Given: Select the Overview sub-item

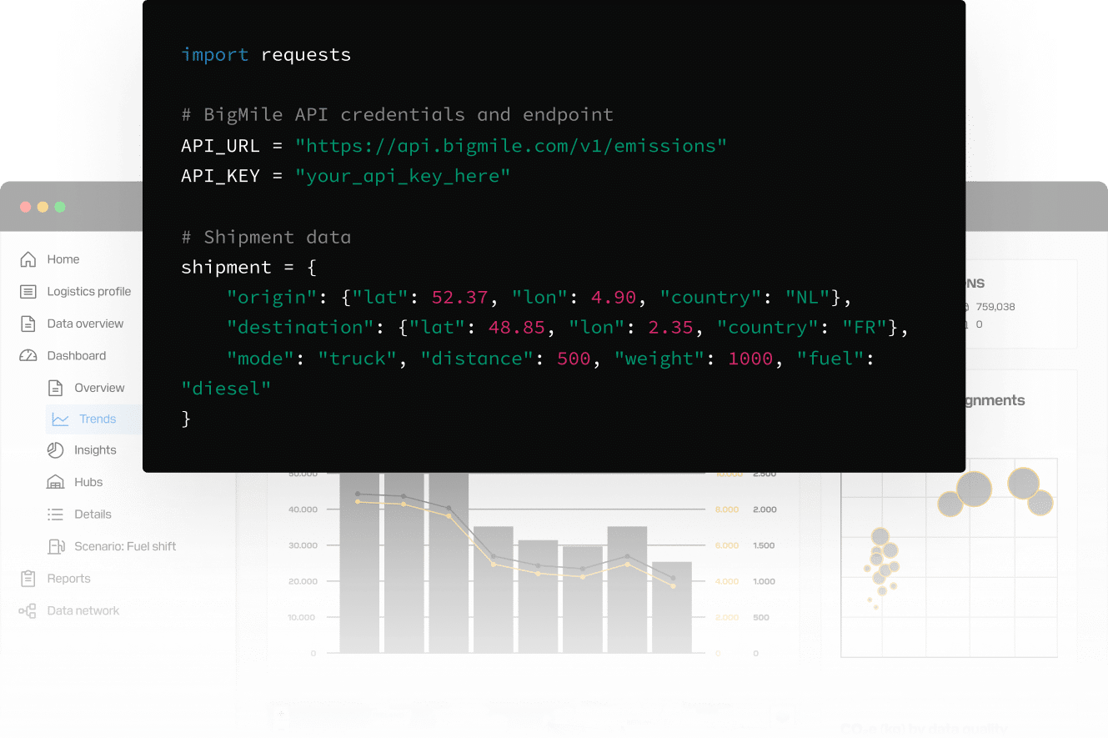Looking at the screenshot, I should [x=99, y=388].
